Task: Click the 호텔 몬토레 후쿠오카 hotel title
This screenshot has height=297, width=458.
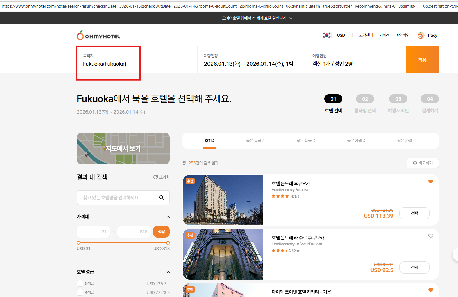Action: (291, 183)
